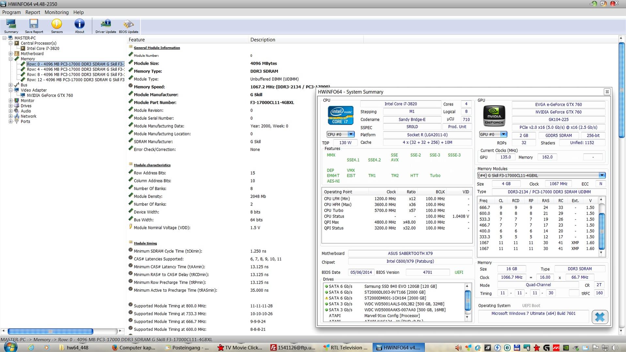Expand the Motherboard tree node
The height and width of the screenshot is (352, 626).
point(10,54)
